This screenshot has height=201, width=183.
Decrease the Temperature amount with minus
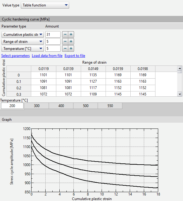point(65,49)
